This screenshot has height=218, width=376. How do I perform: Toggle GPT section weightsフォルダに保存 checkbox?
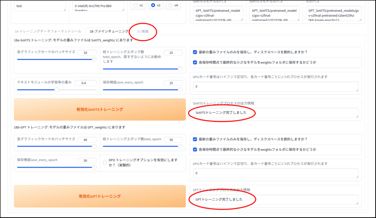(195, 149)
